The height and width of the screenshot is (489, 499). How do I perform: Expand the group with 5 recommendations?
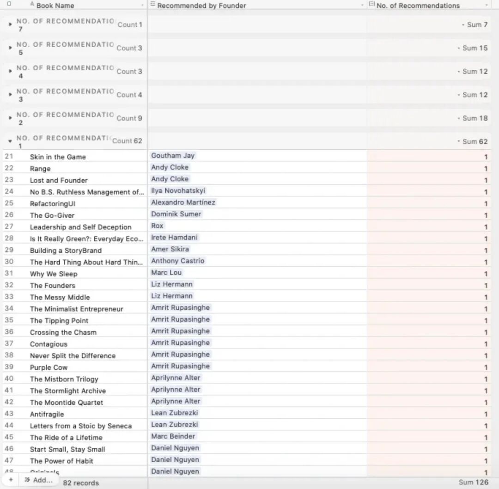tap(10, 48)
